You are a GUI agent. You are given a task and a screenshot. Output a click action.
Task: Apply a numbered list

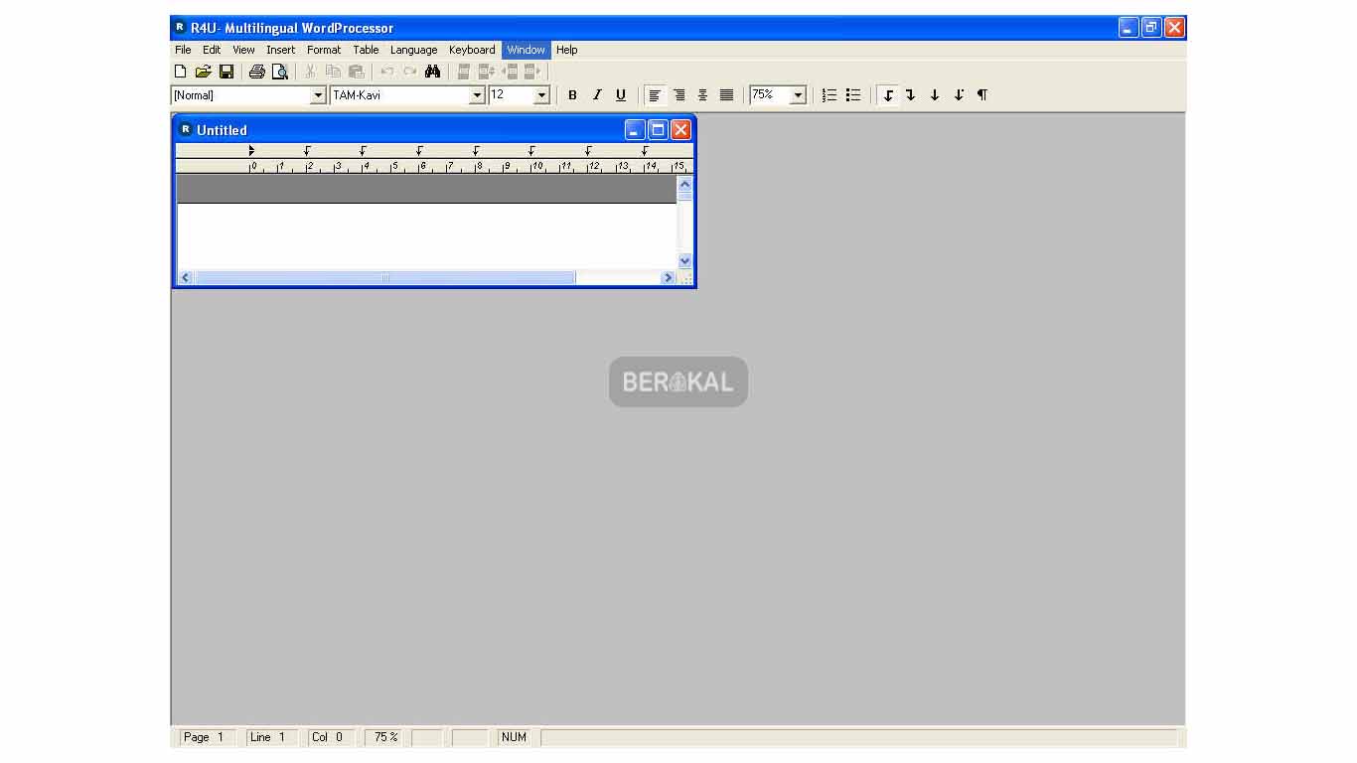point(829,95)
